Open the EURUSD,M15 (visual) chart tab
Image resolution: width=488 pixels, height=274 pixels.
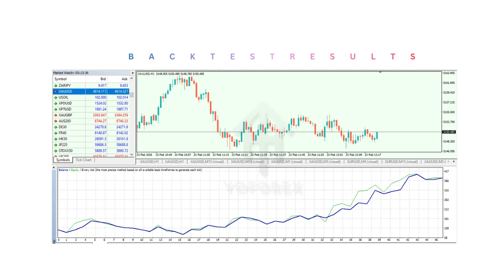[x=402, y=162]
